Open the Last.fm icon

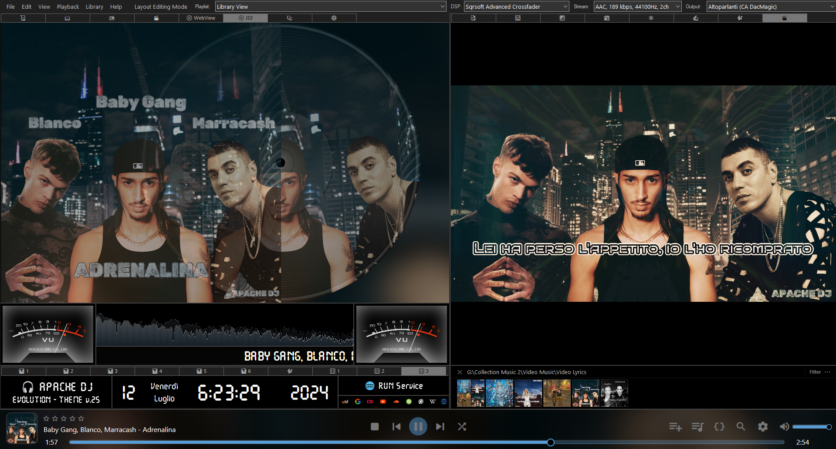pyautogui.click(x=370, y=402)
